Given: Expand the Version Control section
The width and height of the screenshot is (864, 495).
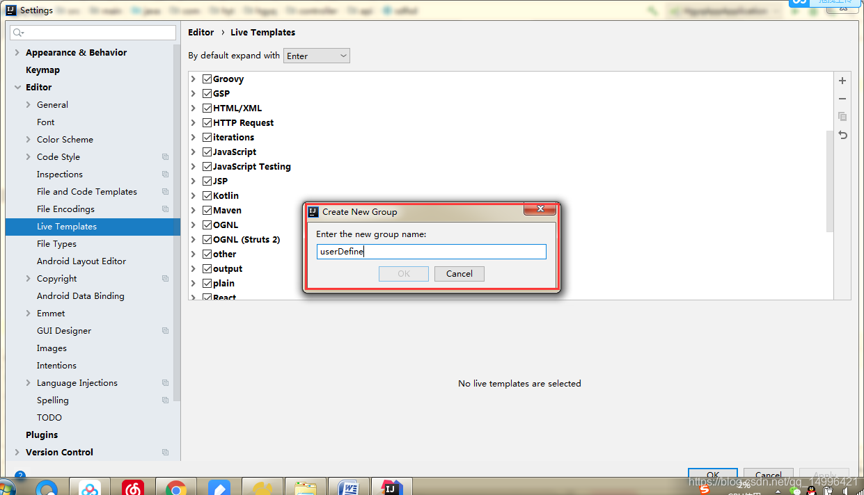Looking at the screenshot, I should 17,453.
